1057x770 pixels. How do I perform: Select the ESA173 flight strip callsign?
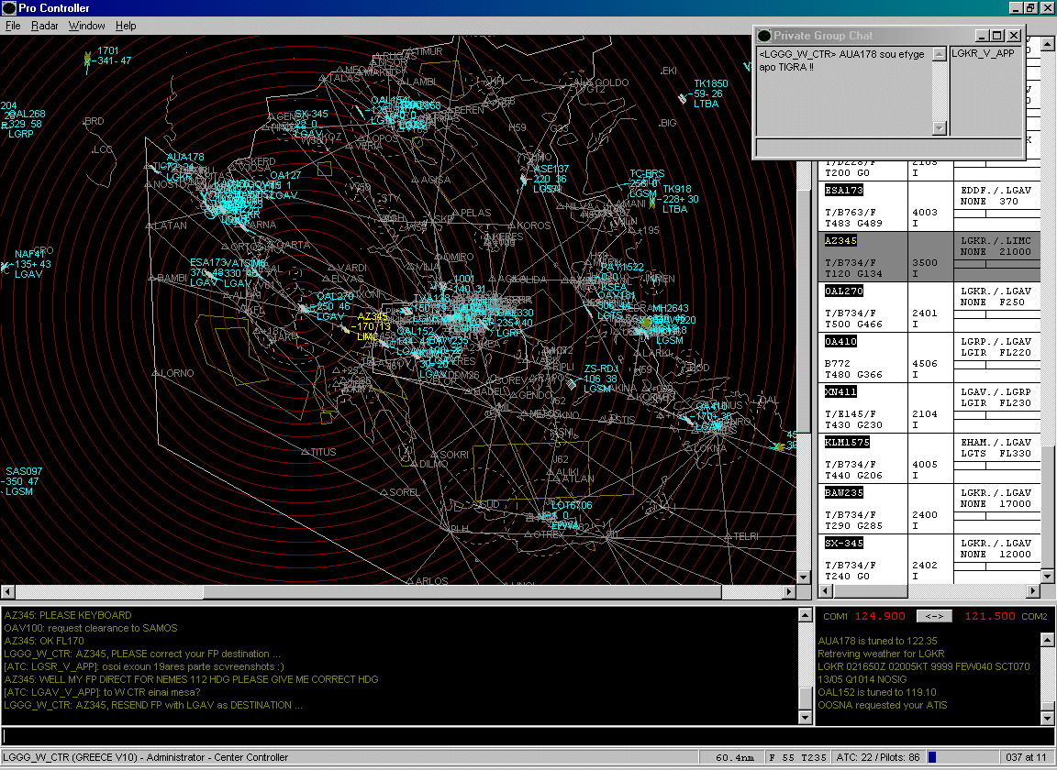coord(844,190)
